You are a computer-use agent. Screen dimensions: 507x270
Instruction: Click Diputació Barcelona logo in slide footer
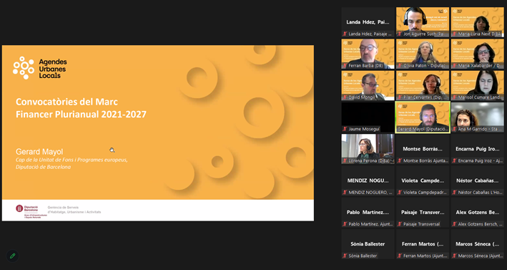pos(31,212)
